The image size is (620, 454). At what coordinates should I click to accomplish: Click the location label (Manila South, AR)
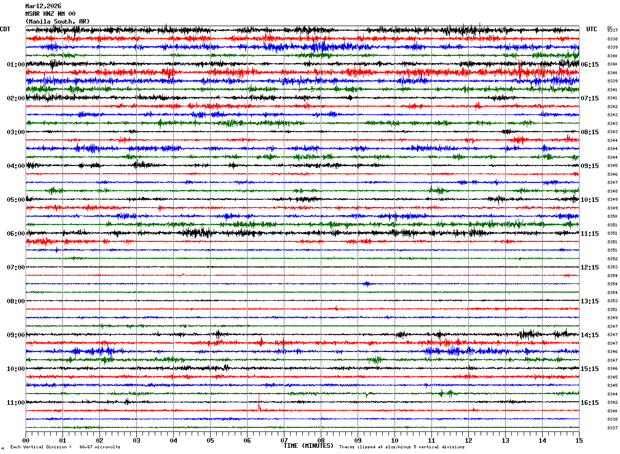57,22
